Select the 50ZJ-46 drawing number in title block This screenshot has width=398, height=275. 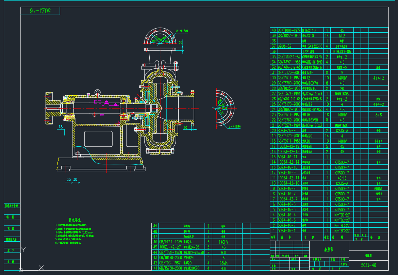click(368, 265)
